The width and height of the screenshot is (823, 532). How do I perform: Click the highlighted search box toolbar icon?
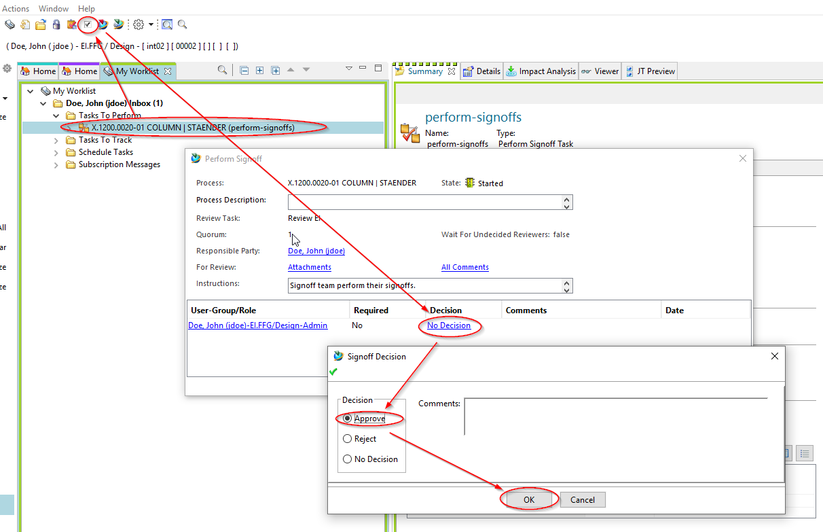[167, 24]
